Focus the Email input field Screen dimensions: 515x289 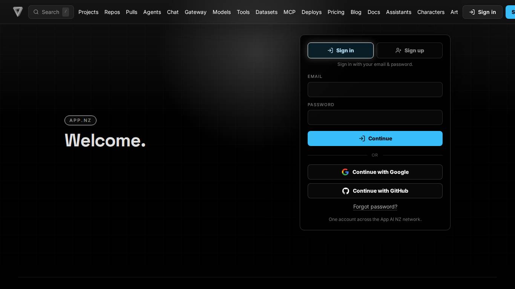[x=375, y=90]
